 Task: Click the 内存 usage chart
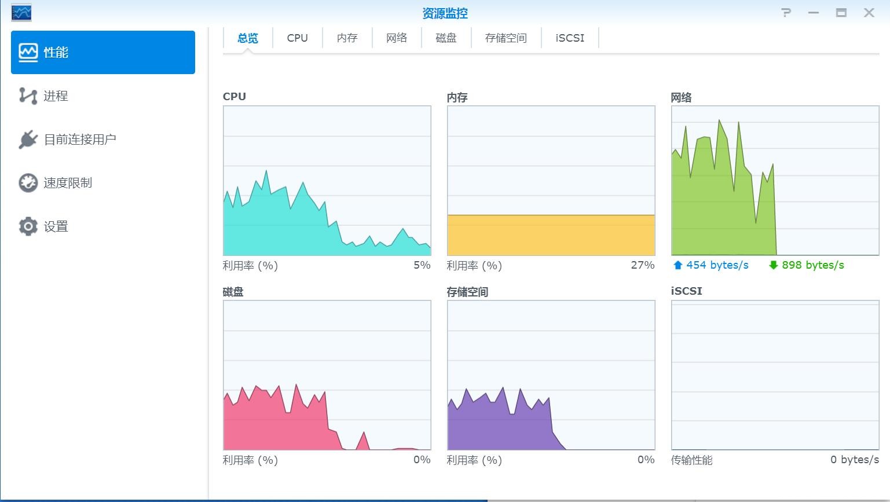pos(551,181)
